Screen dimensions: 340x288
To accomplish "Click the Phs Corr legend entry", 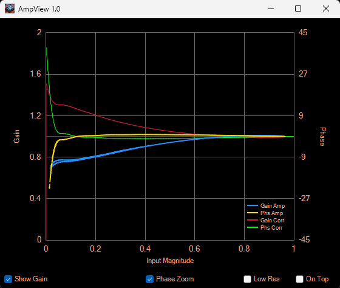I will 271,228.
